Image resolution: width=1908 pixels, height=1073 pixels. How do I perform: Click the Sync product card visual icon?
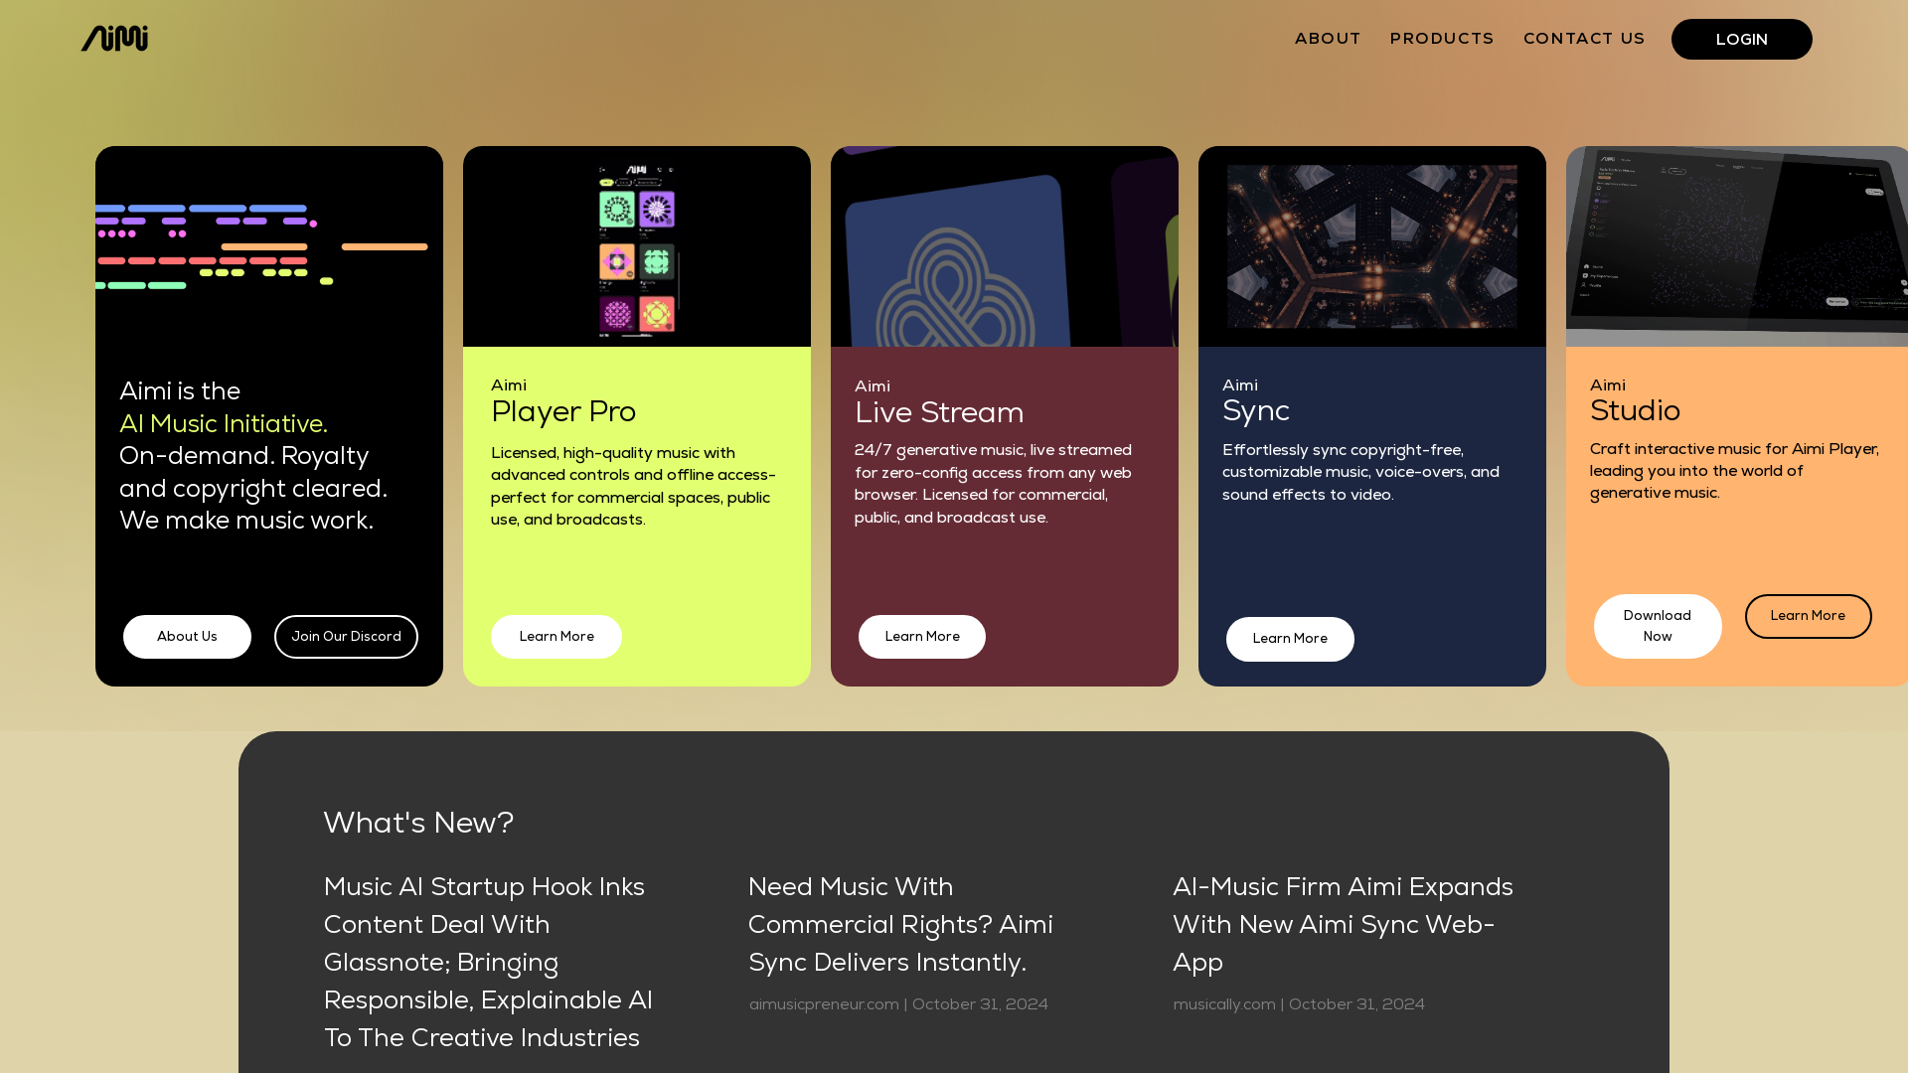[1372, 246]
